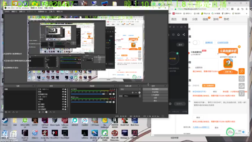The width and height of the screenshot is (252, 142).
Task: Add a new scene in OBS Scenes panel
Action: 6,112
